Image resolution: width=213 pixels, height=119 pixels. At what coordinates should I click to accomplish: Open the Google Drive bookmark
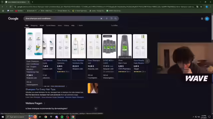[97, 11]
